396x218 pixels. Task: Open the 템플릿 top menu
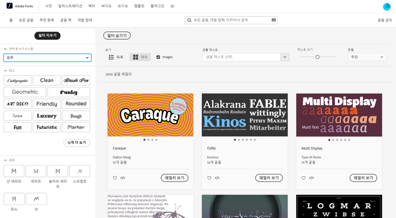[x=139, y=6]
